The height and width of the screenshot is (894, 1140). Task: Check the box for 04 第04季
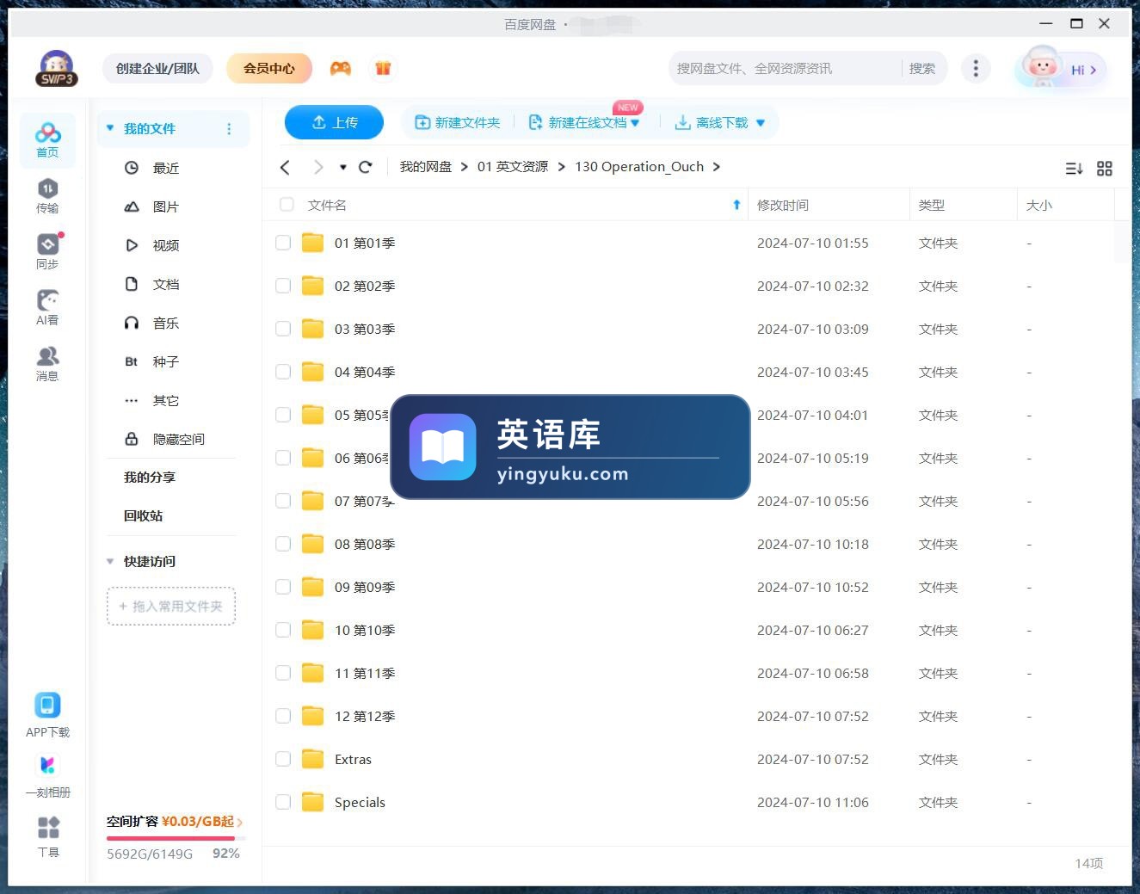283,372
